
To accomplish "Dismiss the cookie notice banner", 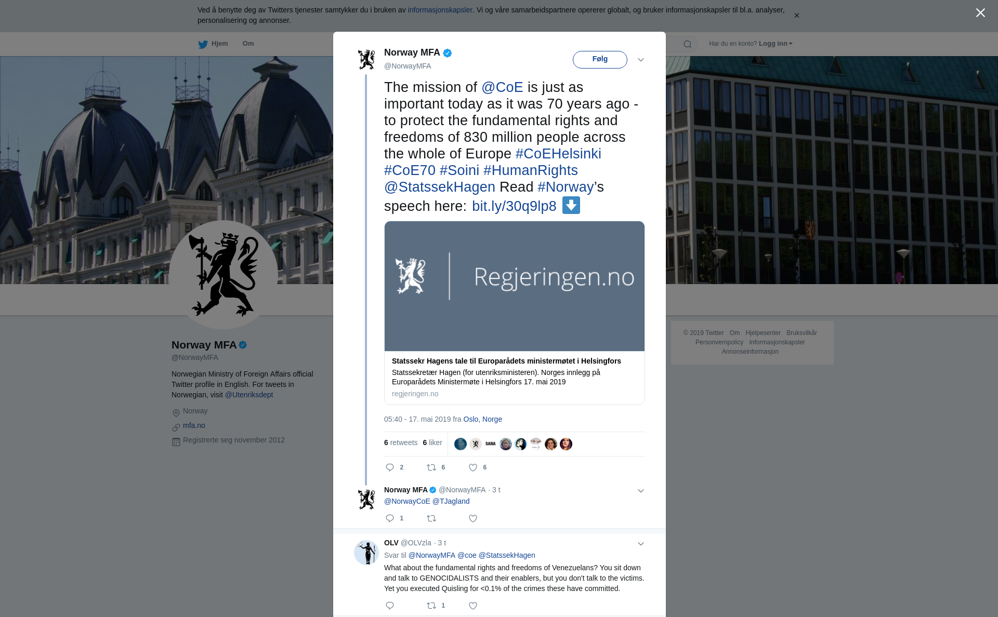I will coord(796,16).
